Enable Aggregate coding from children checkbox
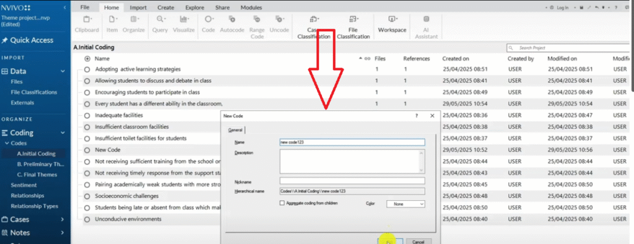This screenshot has height=244, width=634. (x=282, y=203)
